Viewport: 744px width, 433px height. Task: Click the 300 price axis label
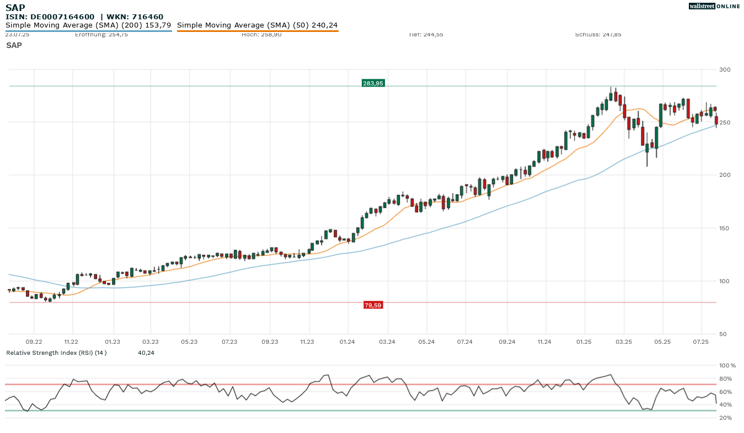pyautogui.click(x=725, y=70)
